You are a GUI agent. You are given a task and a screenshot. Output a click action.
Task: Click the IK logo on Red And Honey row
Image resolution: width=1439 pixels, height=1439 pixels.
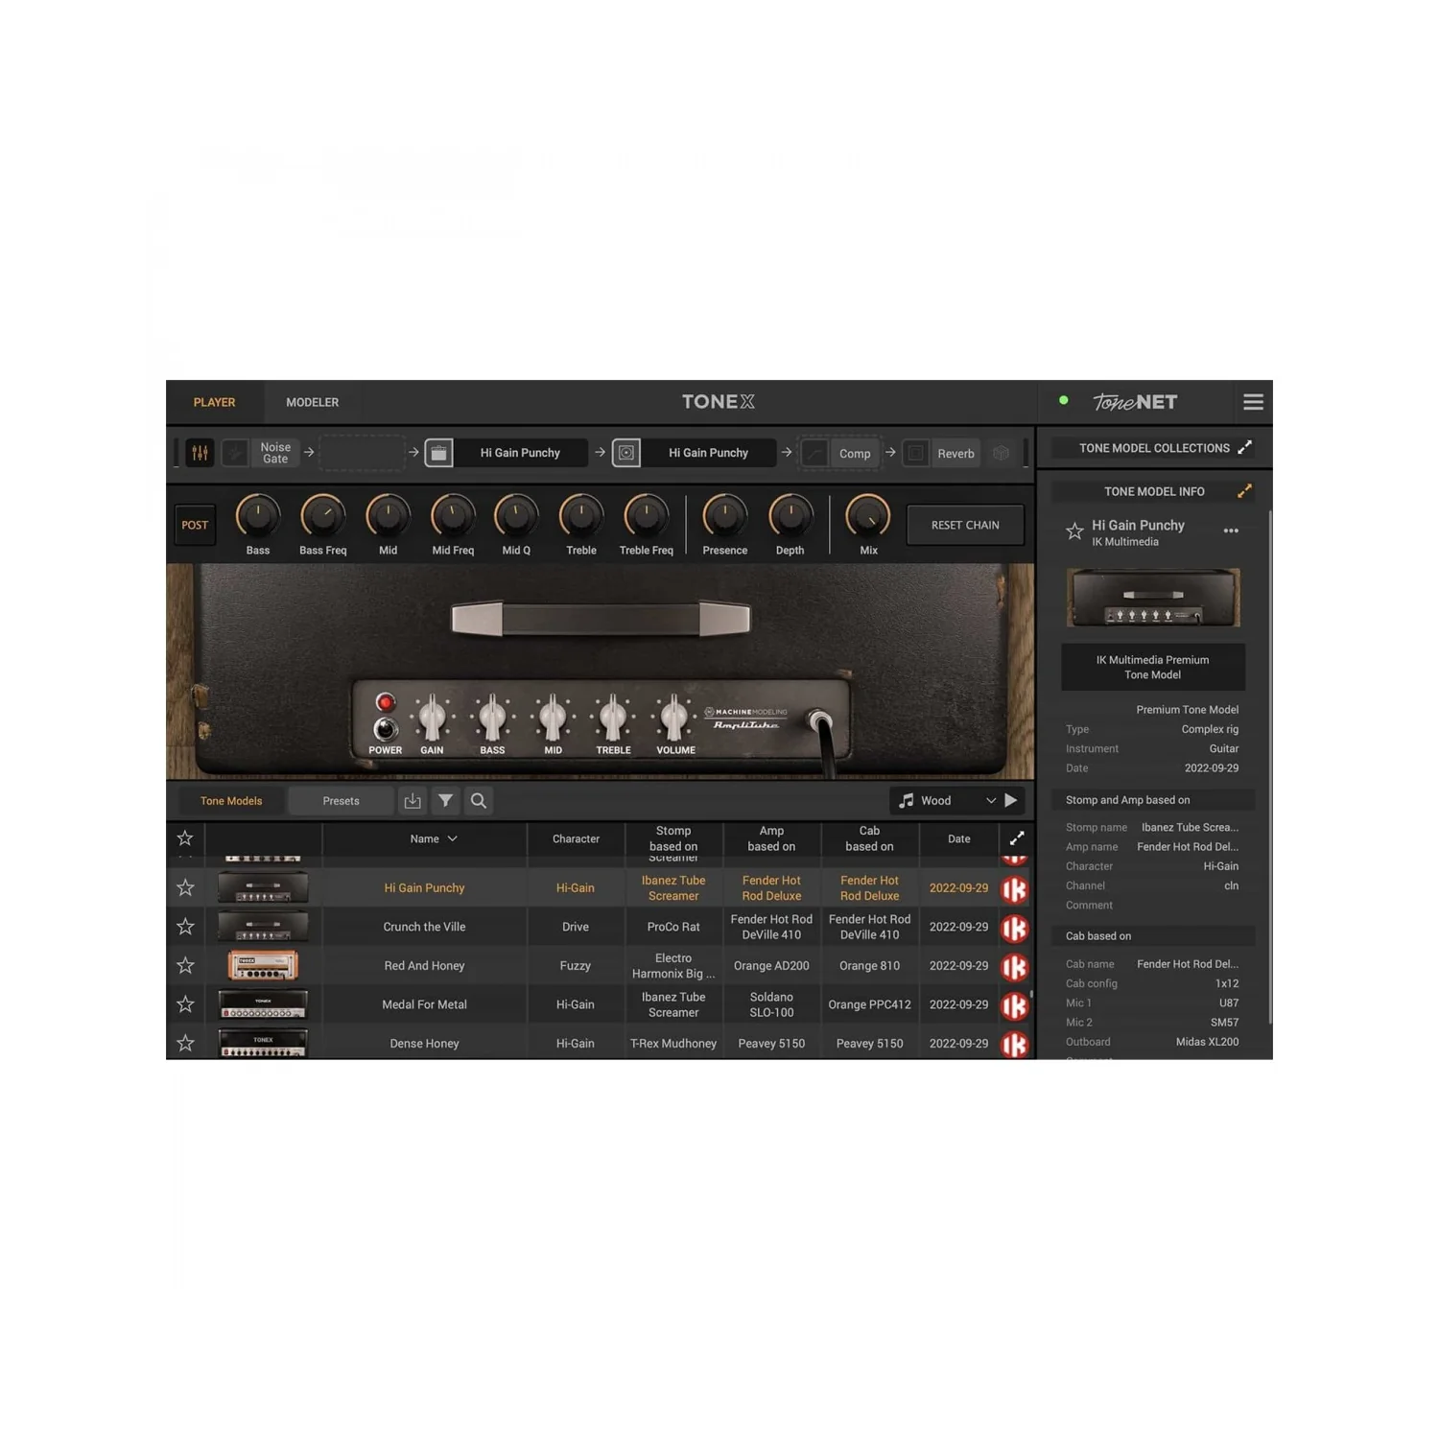(1015, 967)
